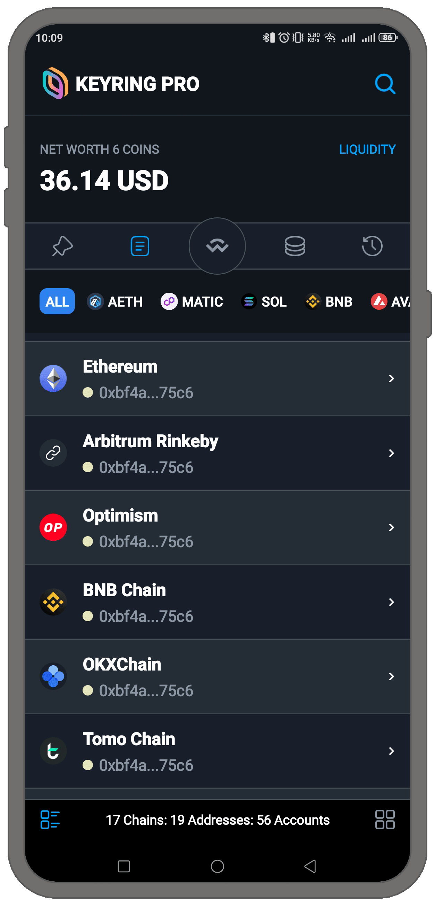Select the accounts list tab icon
The height and width of the screenshot is (907, 435).
click(x=140, y=246)
